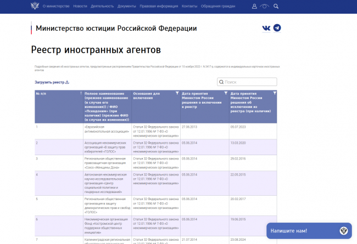Viewport: 357px width, 244px height.
Task: Click exclusion date 29.02.2016
Action: (x=238, y=158)
